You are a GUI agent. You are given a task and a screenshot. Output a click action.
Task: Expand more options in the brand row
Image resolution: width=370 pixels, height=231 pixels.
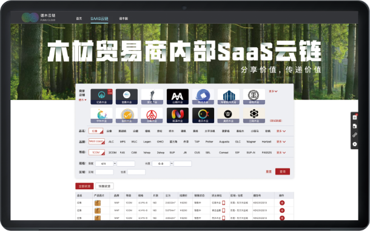point(281,142)
